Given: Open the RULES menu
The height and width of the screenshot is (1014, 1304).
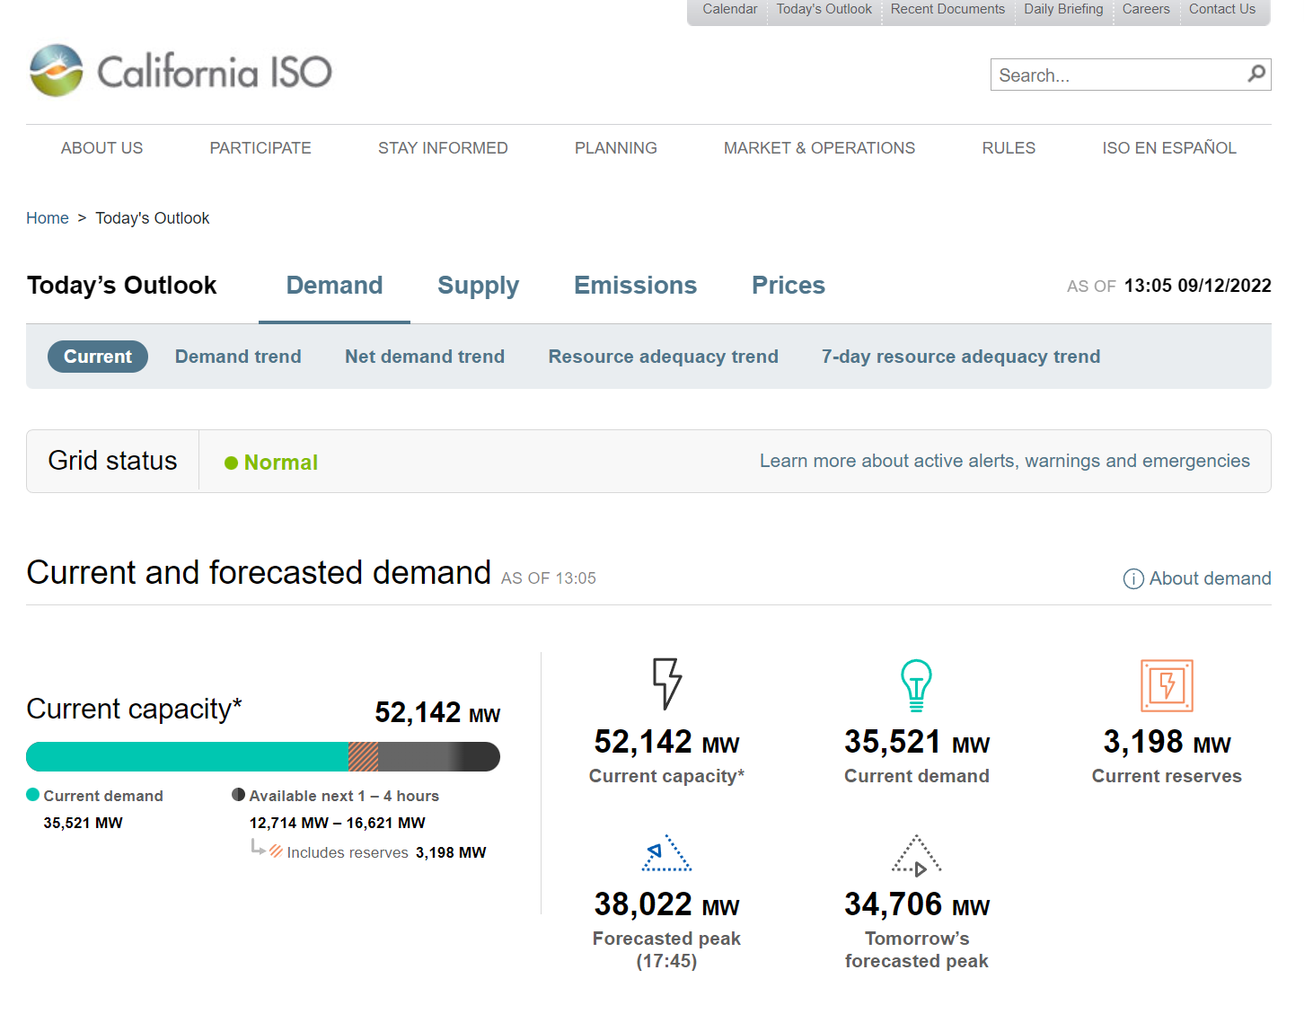Looking at the screenshot, I should tap(1009, 148).
